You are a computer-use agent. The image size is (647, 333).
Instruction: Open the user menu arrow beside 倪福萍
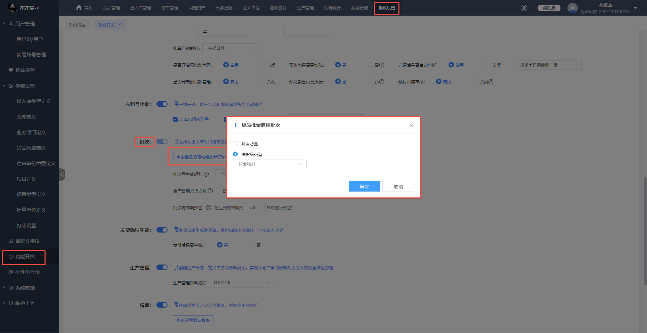[x=635, y=8]
